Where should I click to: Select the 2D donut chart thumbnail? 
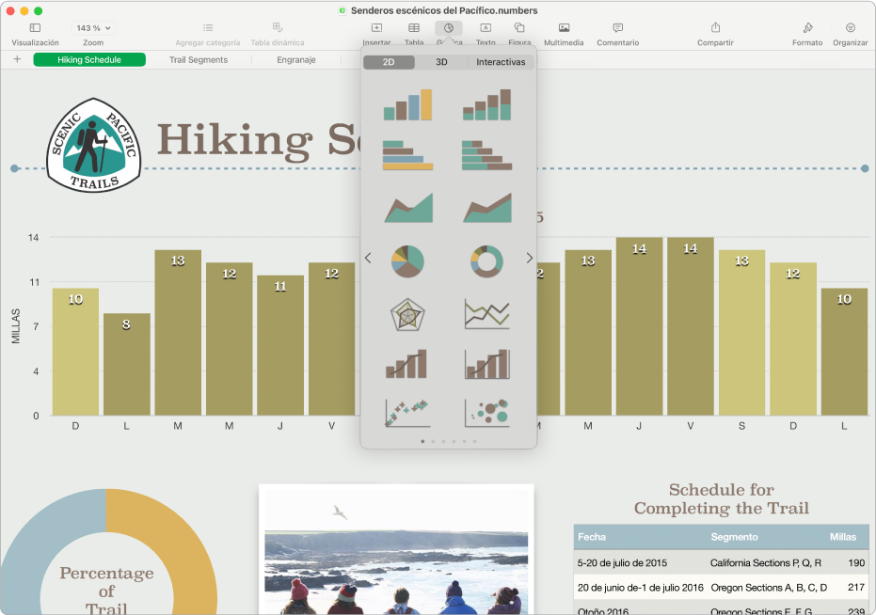click(x=486, y=260)
